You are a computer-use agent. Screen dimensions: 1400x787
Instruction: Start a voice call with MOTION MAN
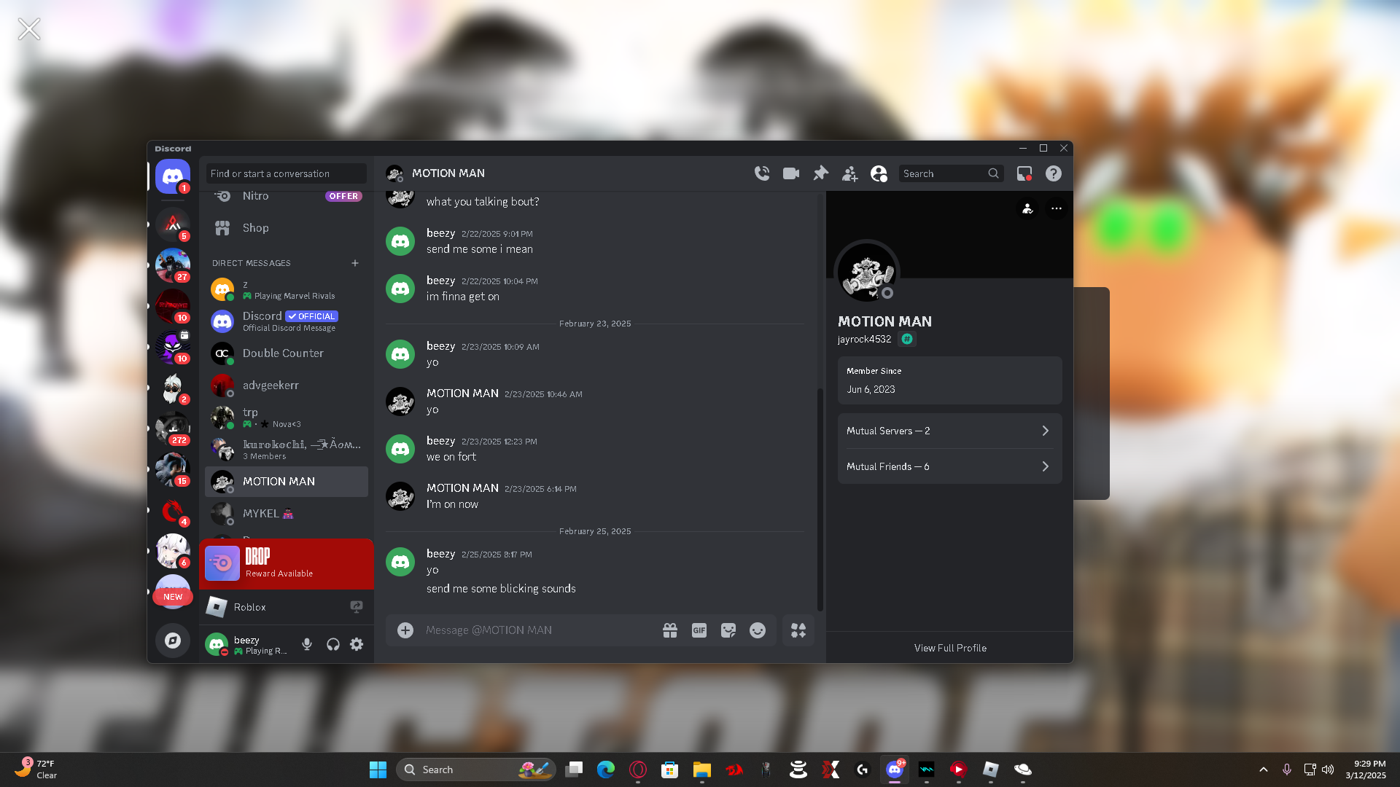point(762,173)
